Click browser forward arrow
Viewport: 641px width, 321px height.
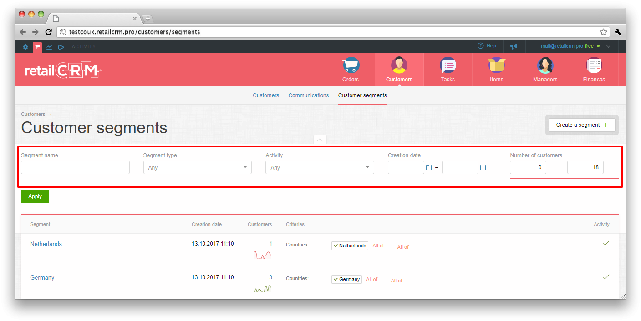(36, 32)
